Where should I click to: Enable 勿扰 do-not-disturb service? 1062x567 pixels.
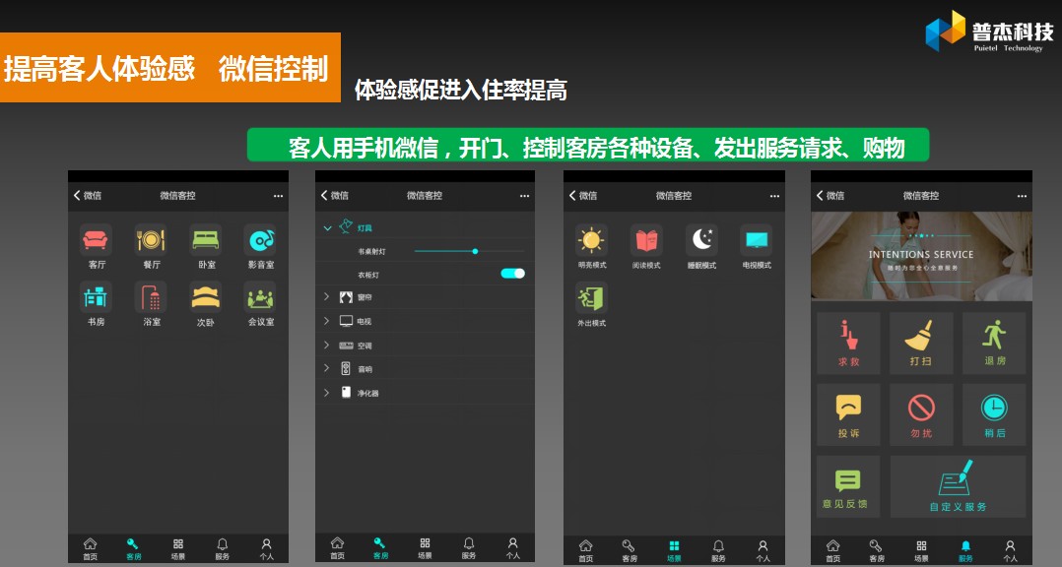click(x=920, y=414)
